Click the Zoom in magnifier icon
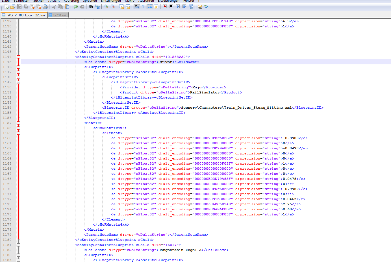This screenshot has width=391, height=262. click(106, 6)
